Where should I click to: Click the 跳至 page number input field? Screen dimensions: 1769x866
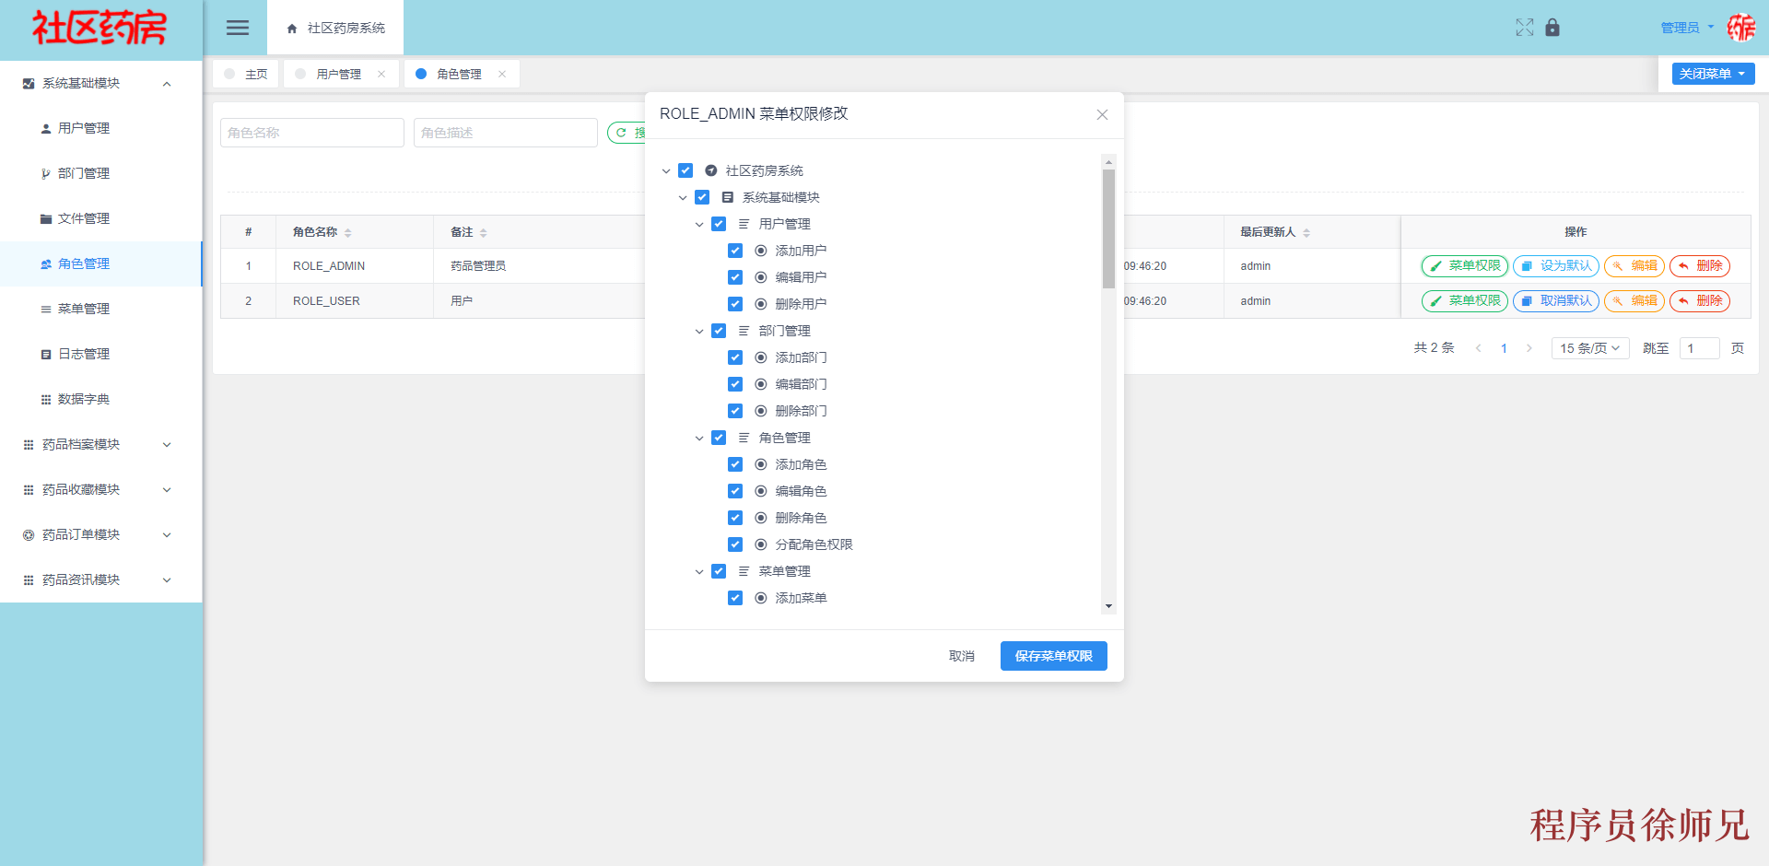coord(1699,348)
